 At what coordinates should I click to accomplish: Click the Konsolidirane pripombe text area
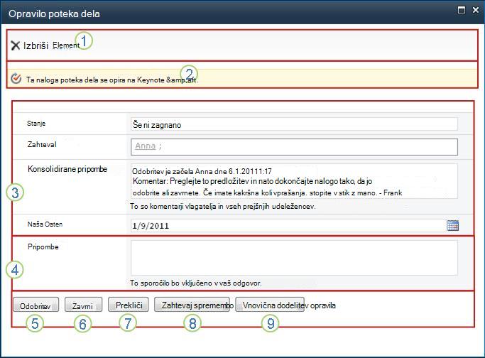point(294,181)
